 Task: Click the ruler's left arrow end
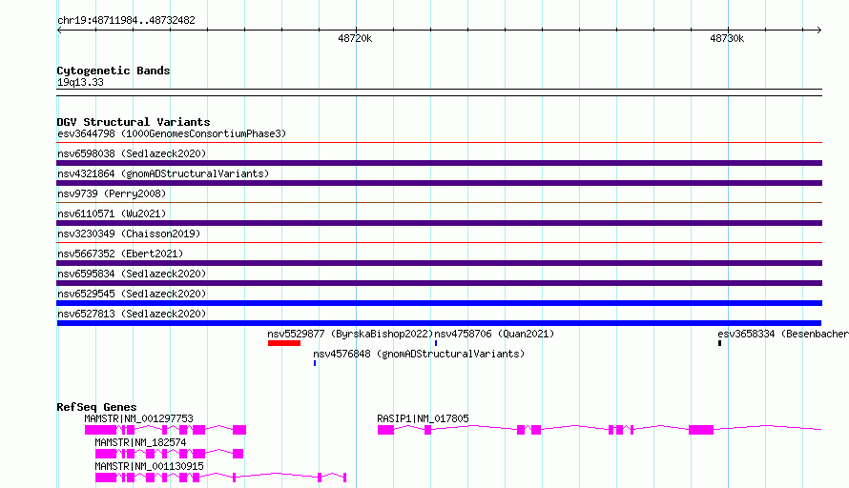59,30
